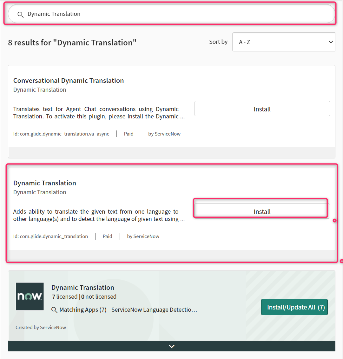343x359 pixels.
Task: Click the magnifier icon in the search bar
Action: click(20, 14)
